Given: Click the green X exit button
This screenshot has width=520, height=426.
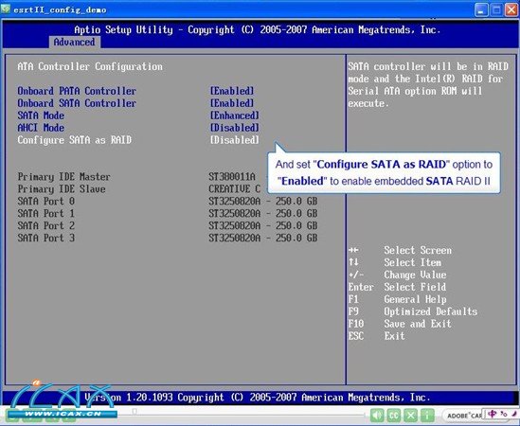Looking at the screenshot, I should click(x=410, y=415).
